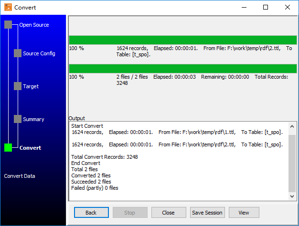Screen dimensions: 299x226
Task: Click the Save Session button
Action: pyautogui.click(x=207, y=213)
